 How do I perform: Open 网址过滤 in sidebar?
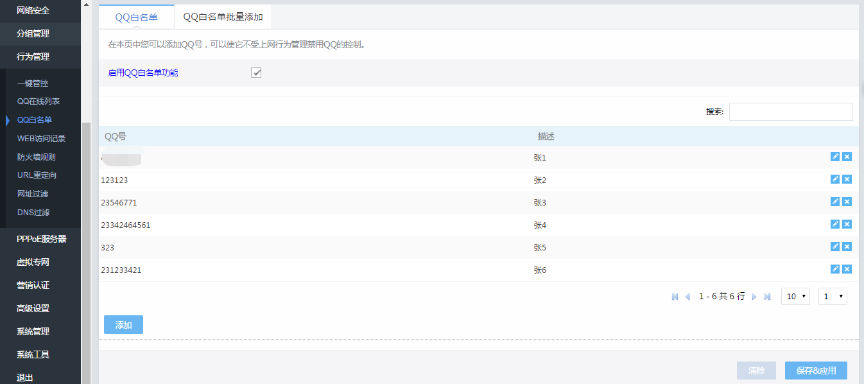point(33,193)
